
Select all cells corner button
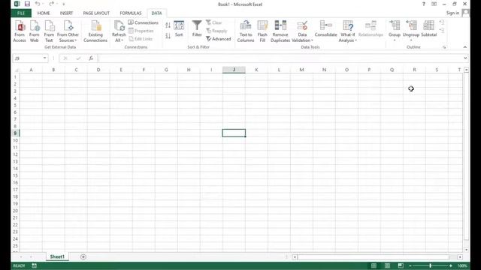16,70
